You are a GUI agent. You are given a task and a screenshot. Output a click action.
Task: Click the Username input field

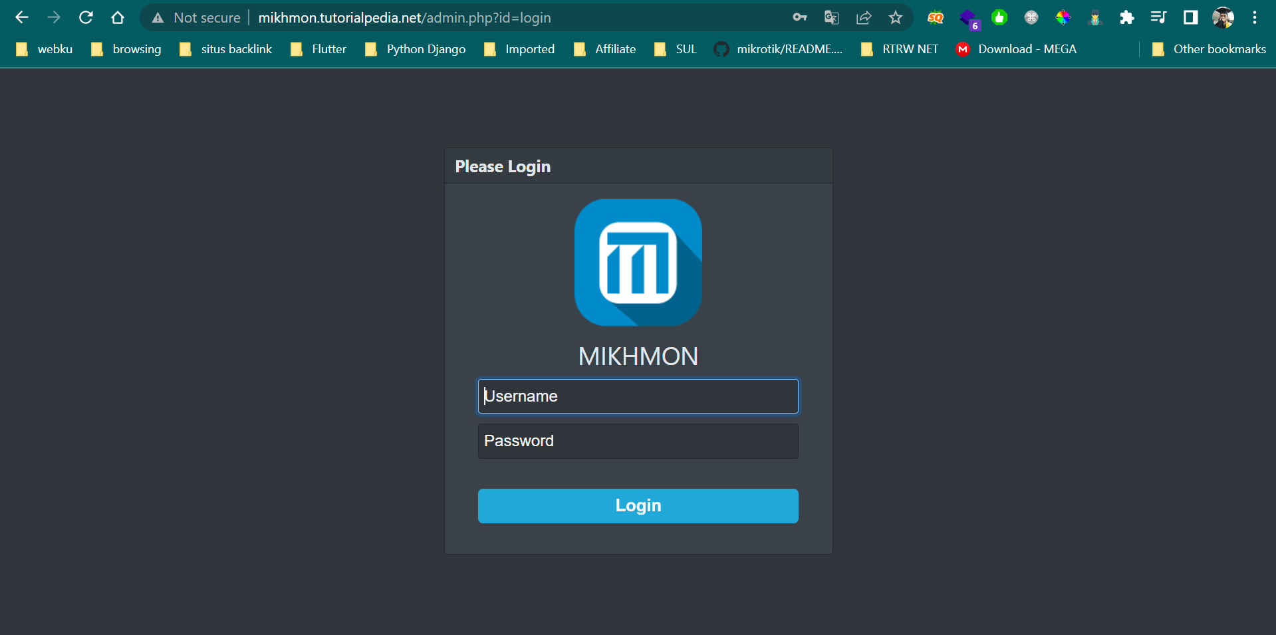click(638, 396)
